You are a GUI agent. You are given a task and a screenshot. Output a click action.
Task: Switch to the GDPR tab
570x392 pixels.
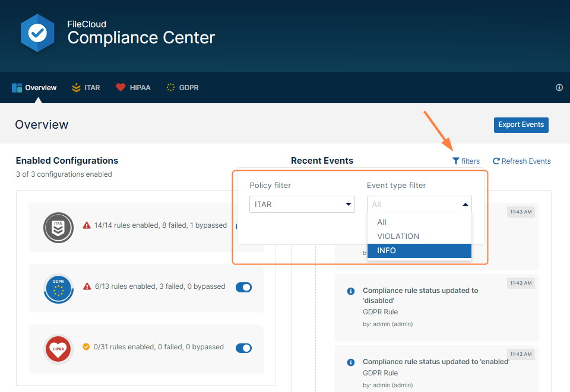[182, 88]
